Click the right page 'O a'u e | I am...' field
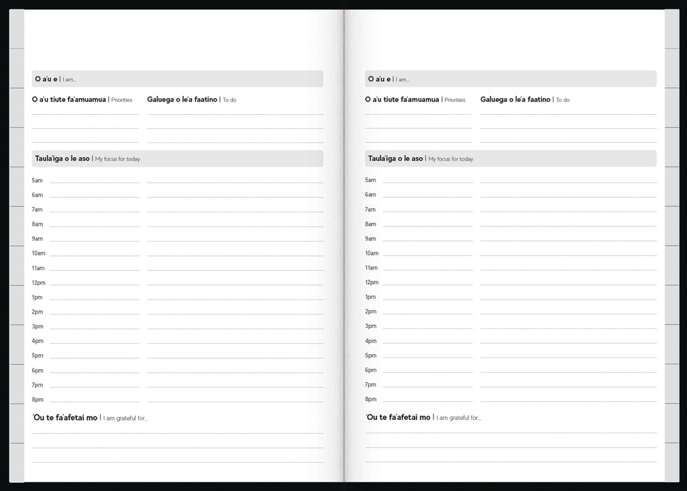687x491 pixels. pyautogui.click(x=511, y=79)
